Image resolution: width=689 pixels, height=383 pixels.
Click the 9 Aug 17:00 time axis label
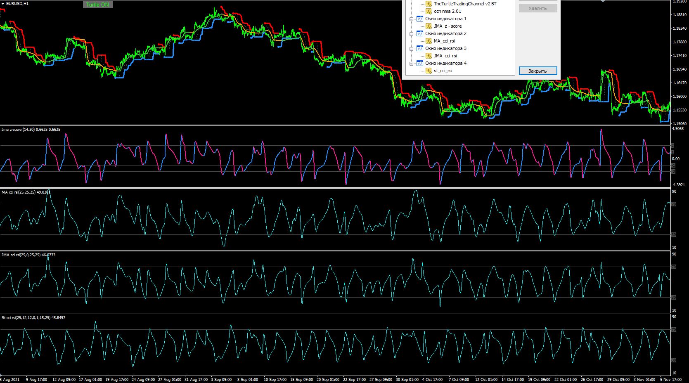pos(36,379)
